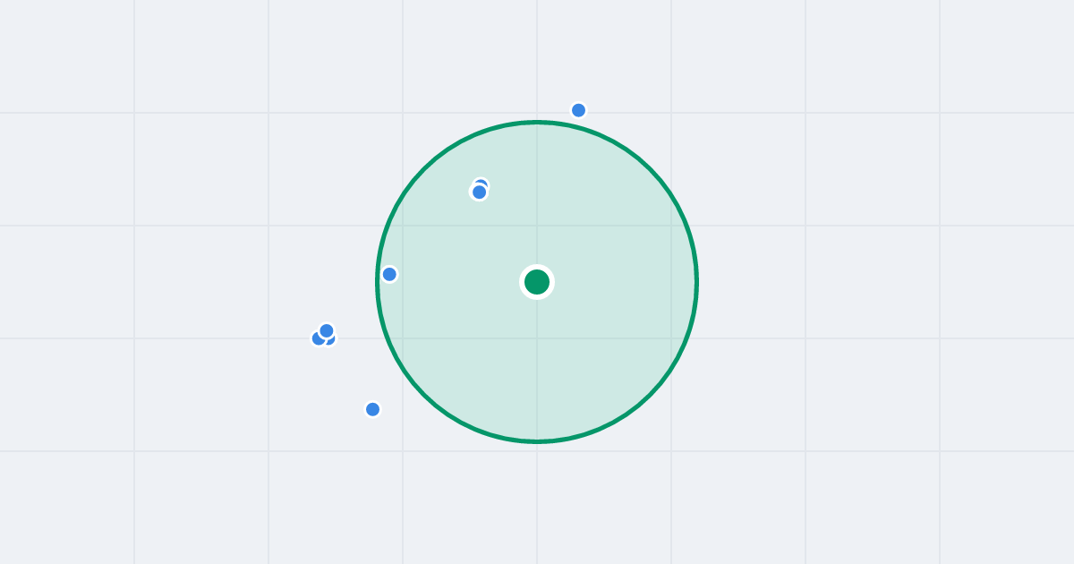Click the empty map background below the green circle
The width and height of the screenshot is (1074, 564).
[537, 506]
